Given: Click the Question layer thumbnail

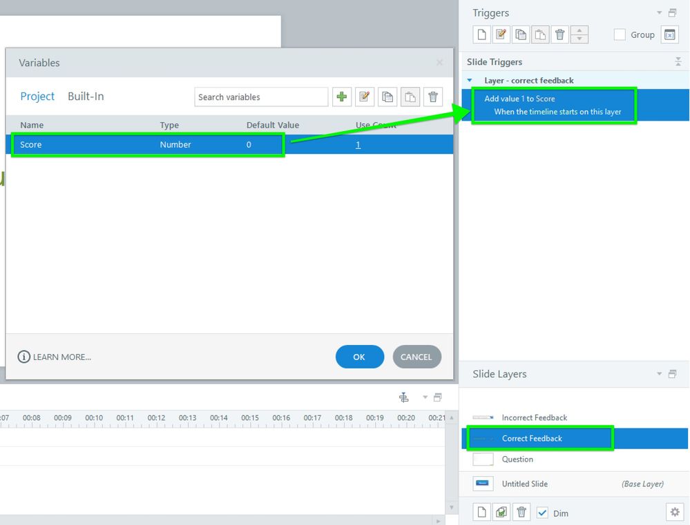Looking at the screenshot, I should point(483,459).
